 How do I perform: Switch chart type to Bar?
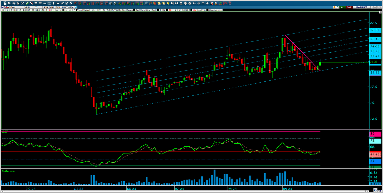coord(137,10)
